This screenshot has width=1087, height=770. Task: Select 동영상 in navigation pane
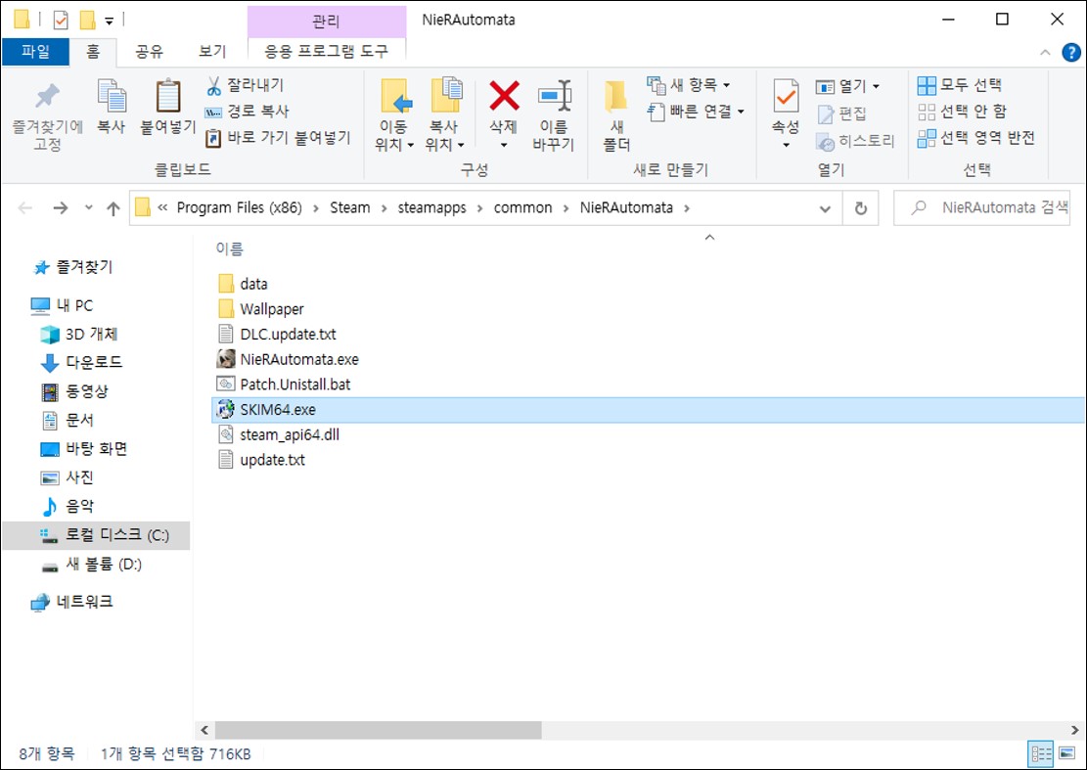click(x=75, y=391)
